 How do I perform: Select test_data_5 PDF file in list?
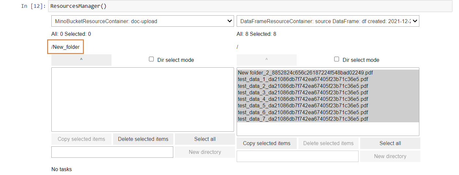(328, 106)
